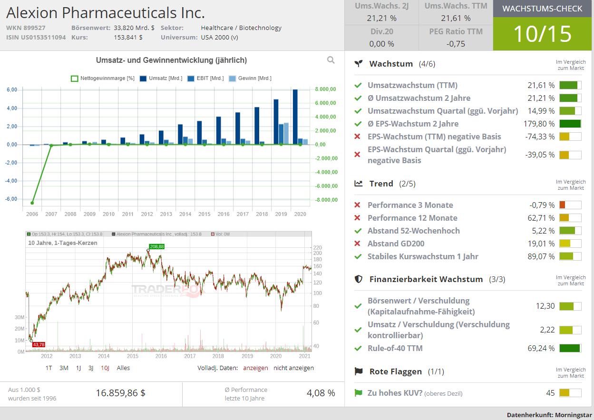
Task: Click the 179,80 % EPS growth value
Action: [539, 124]
